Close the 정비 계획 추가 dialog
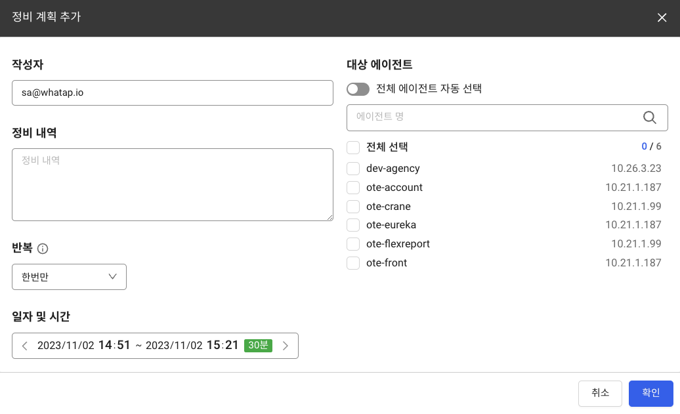This screenshot has width=680, height=414. coord(662,18)
